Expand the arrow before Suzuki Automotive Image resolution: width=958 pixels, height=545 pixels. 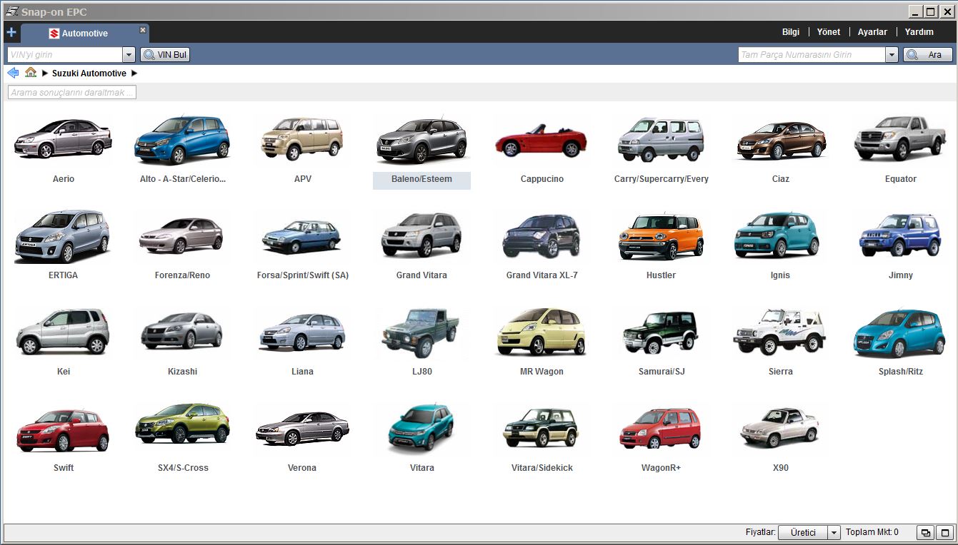click(x=45, y=73)
